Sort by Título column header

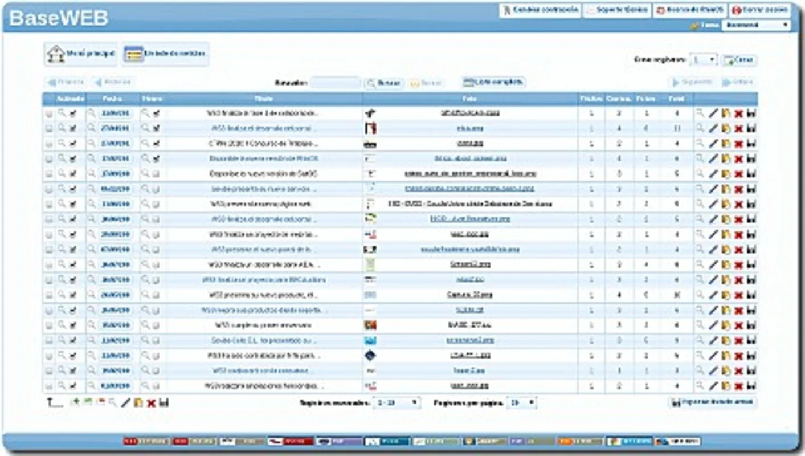[264, 99]
